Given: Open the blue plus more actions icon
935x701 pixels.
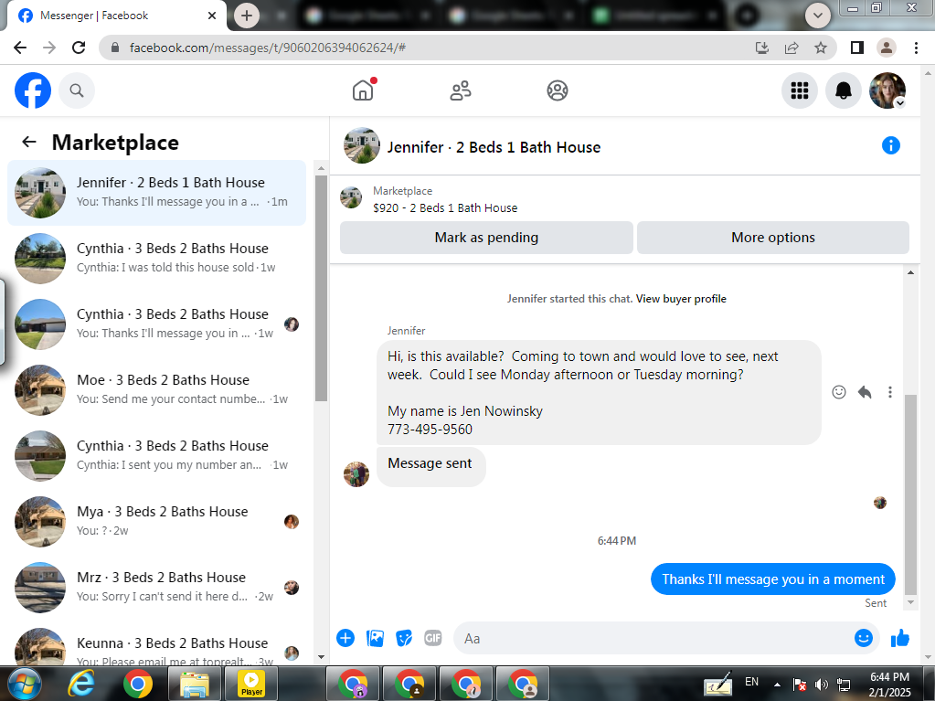Looking at the screenshot, I should [x=345, y=639].
